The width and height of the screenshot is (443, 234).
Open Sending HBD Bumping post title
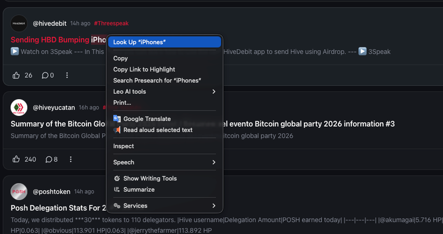pyautogui.click(x=59, y=40)
